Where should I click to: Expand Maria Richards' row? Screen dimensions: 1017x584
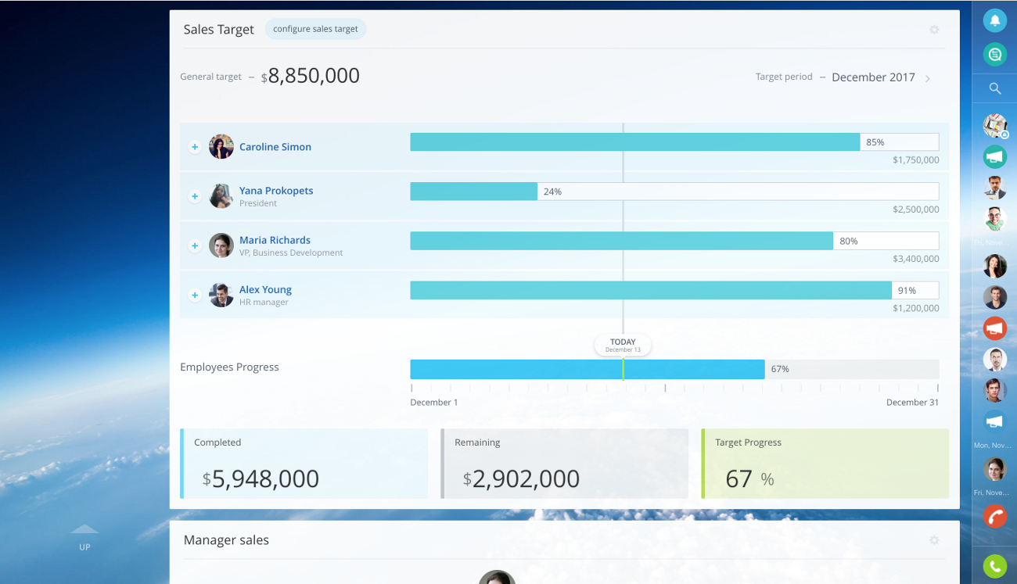[x=195, y=245]
